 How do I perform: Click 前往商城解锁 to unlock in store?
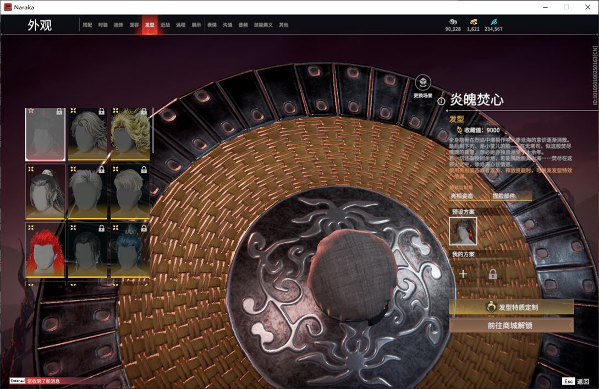coord(511,326)
